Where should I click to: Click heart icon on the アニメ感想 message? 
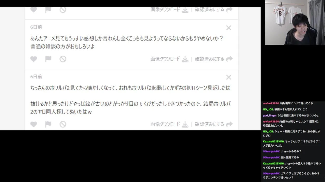34,59
